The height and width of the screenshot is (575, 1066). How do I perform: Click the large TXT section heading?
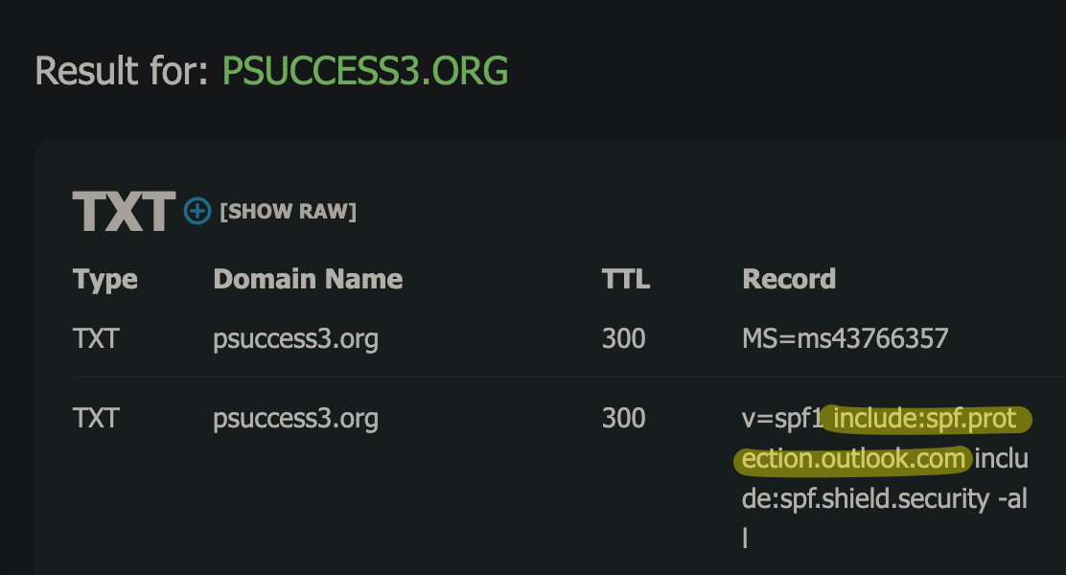[124, 212]
